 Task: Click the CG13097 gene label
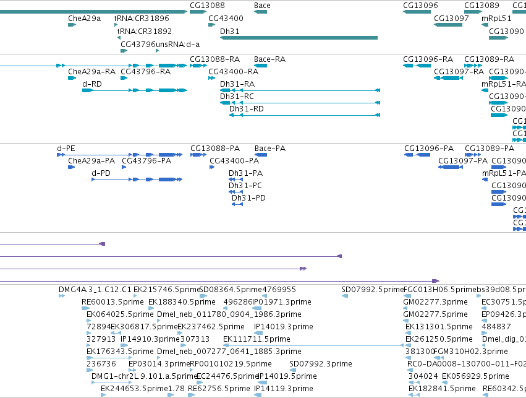tap(451, 19)
